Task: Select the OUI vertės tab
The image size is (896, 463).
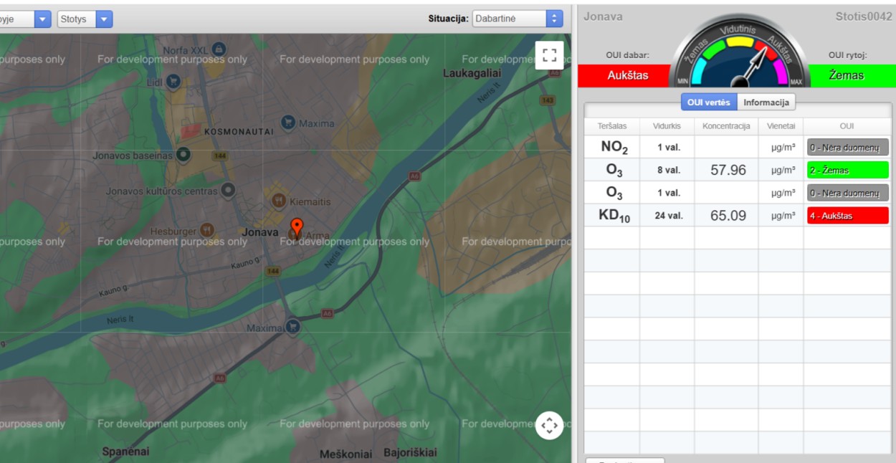Action: [x=708, y=102]
